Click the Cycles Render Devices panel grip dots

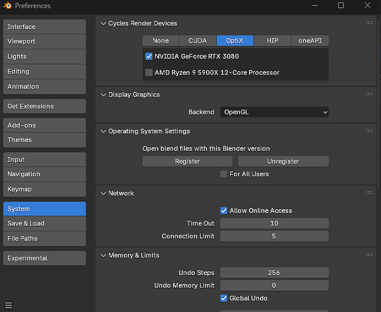tap(369, 23)
